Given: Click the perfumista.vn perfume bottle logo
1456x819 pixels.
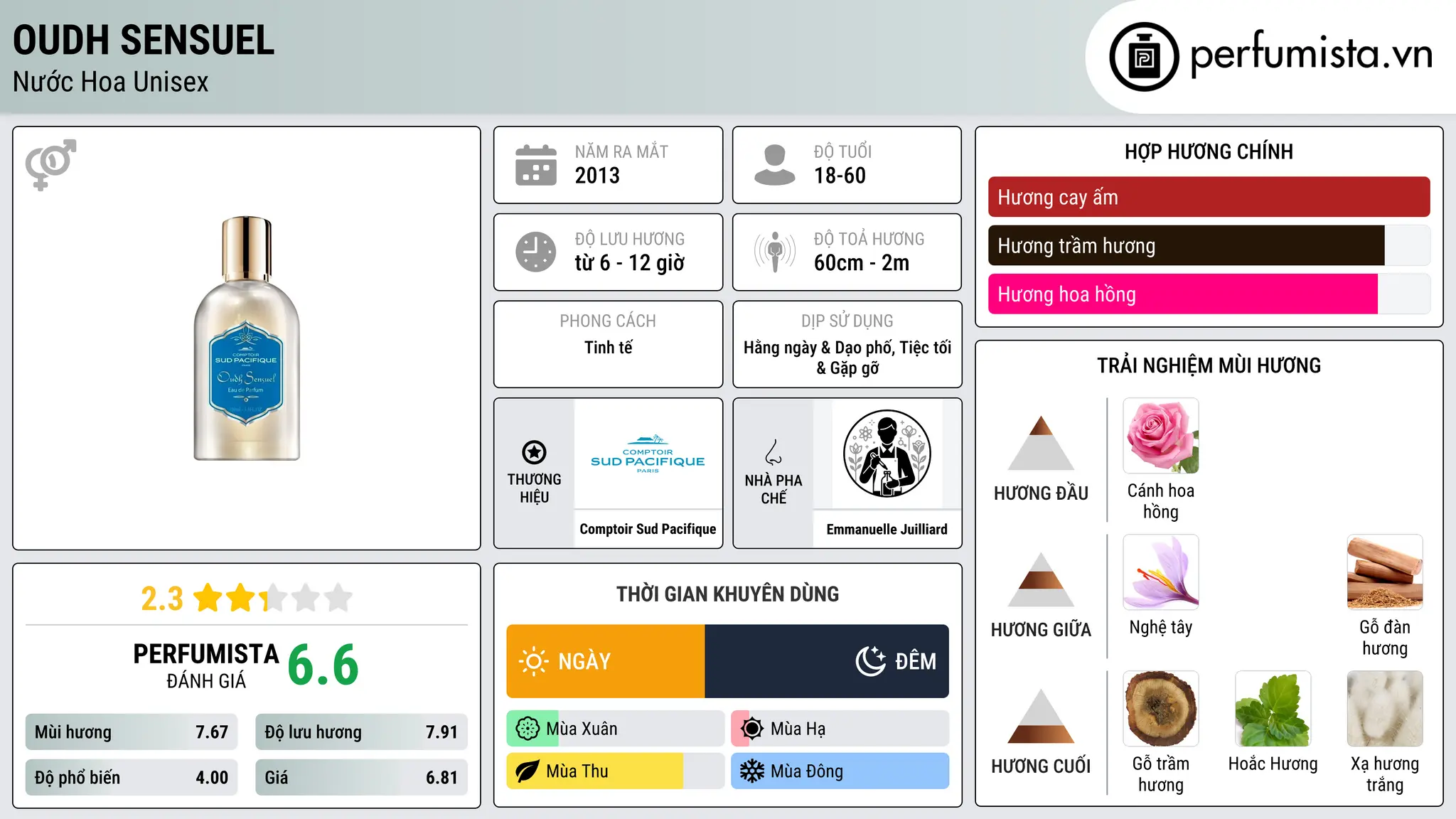Looking at the screenshot, I should pos(1144,57).
